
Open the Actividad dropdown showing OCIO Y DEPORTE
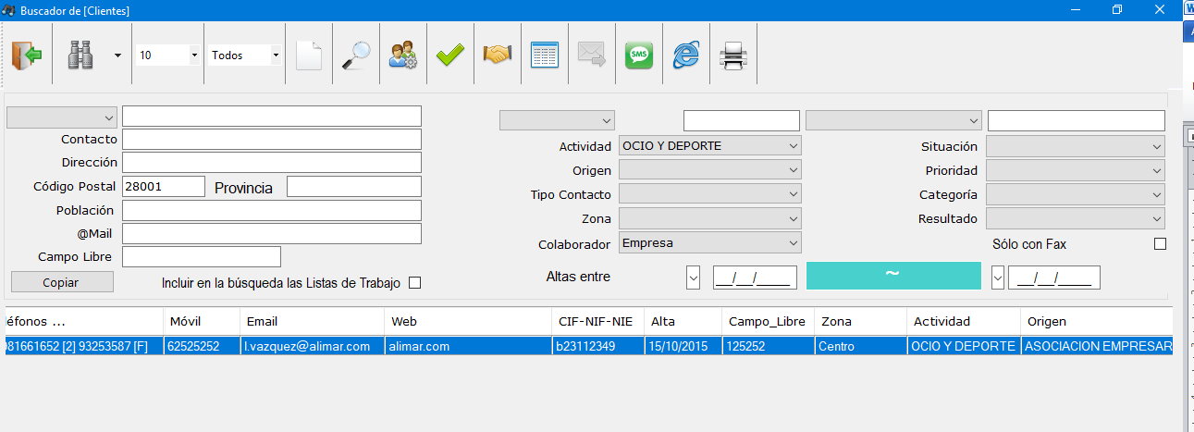pos(710,145)
